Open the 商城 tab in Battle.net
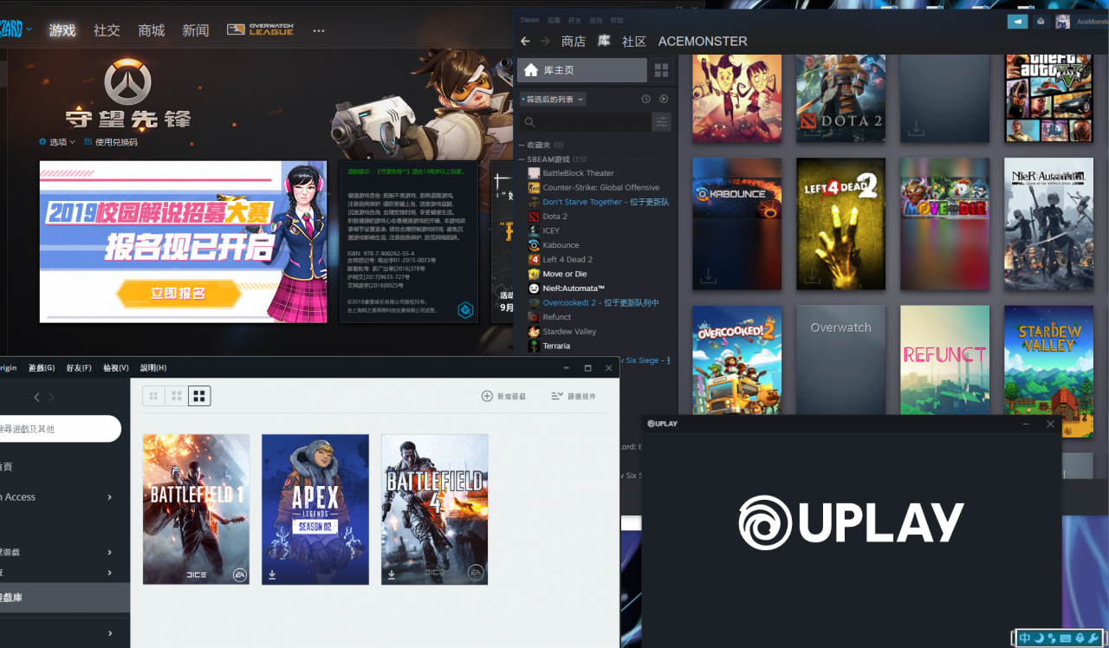 coord(152,30)
